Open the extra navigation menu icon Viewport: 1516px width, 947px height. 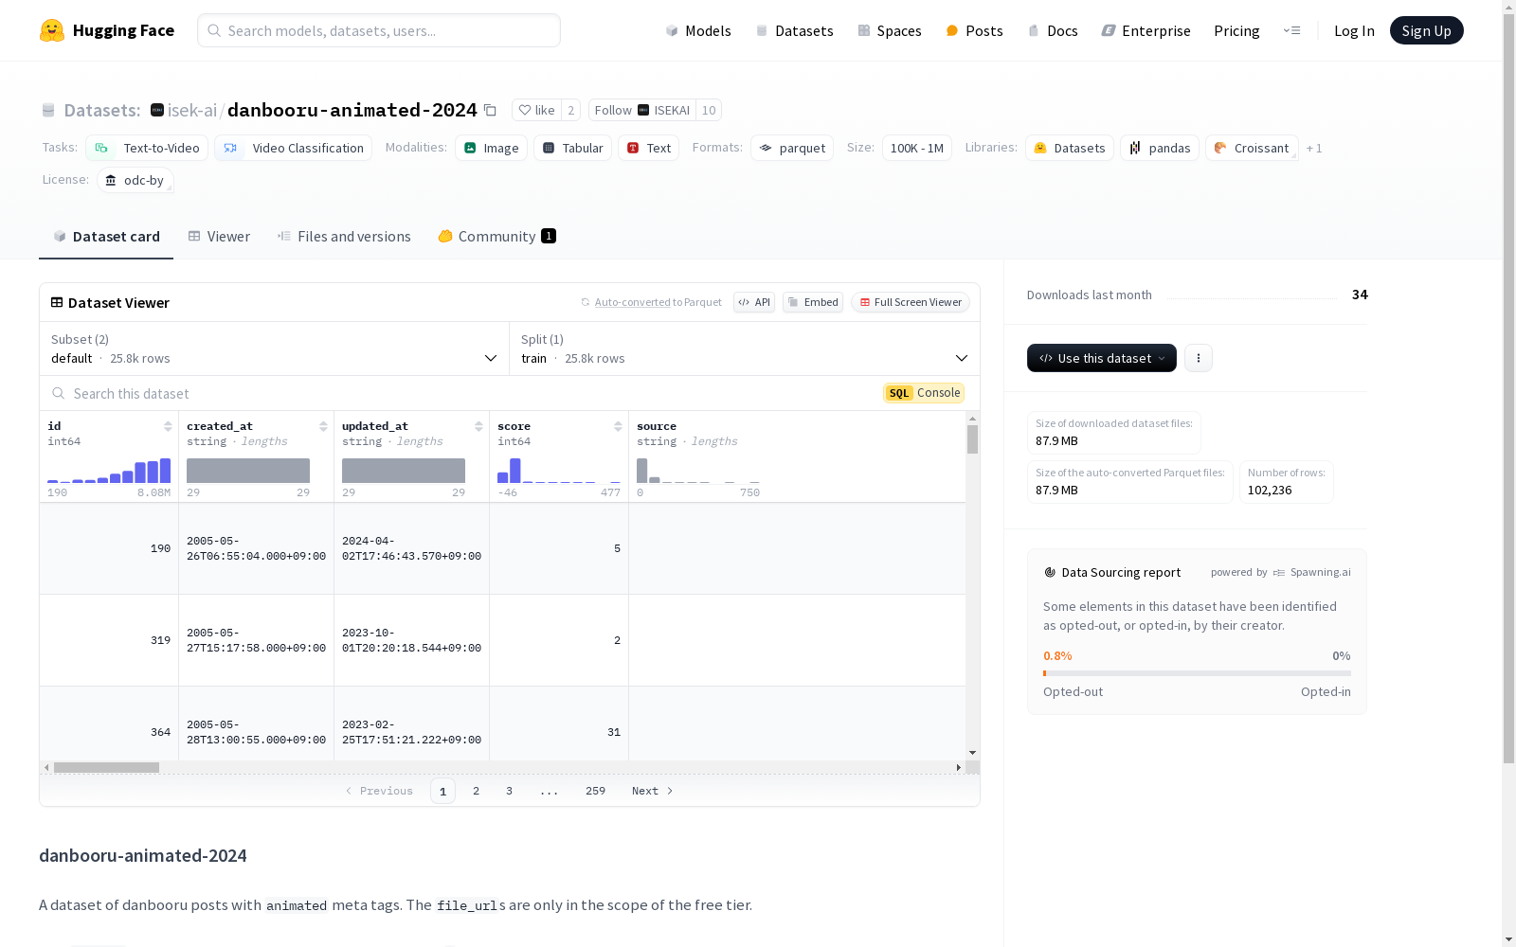coord(1291,30)
